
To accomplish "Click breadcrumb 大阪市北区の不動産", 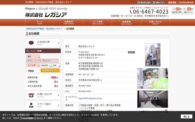I will click(35, 29).
